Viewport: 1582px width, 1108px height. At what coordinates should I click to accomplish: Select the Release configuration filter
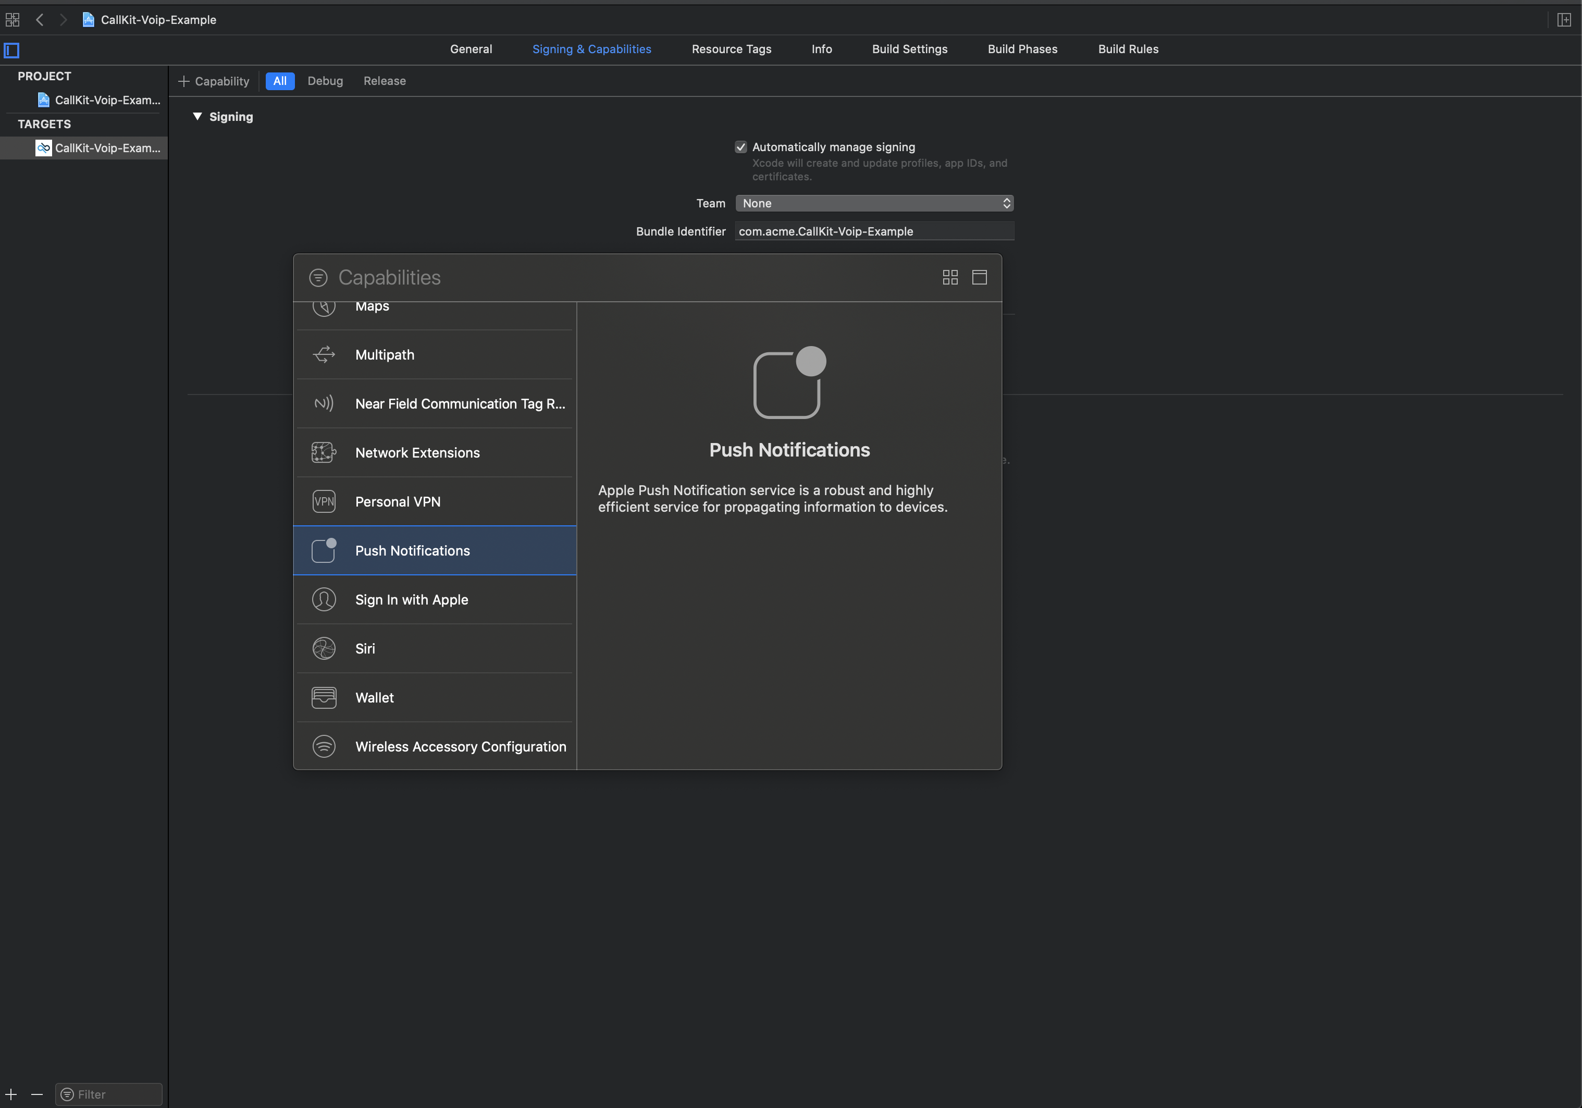pos(385,81)
